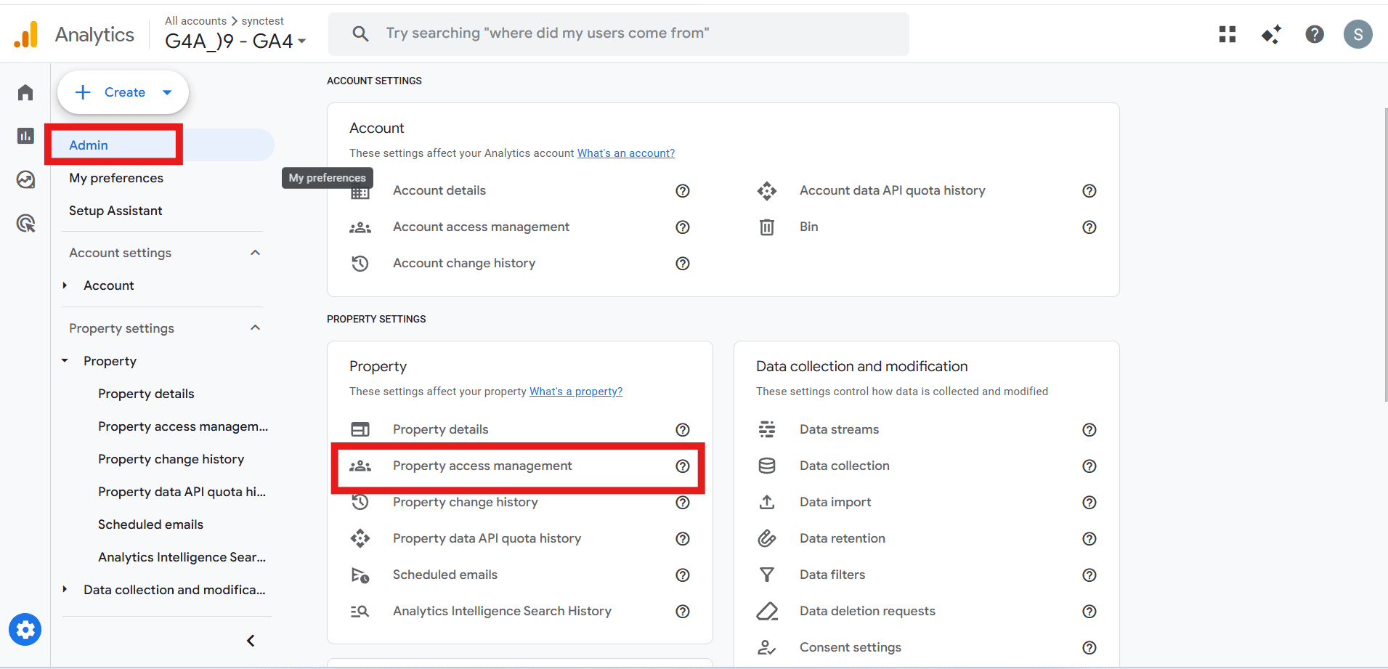Open Property details in sidebar tree

(x=146, y=394)
